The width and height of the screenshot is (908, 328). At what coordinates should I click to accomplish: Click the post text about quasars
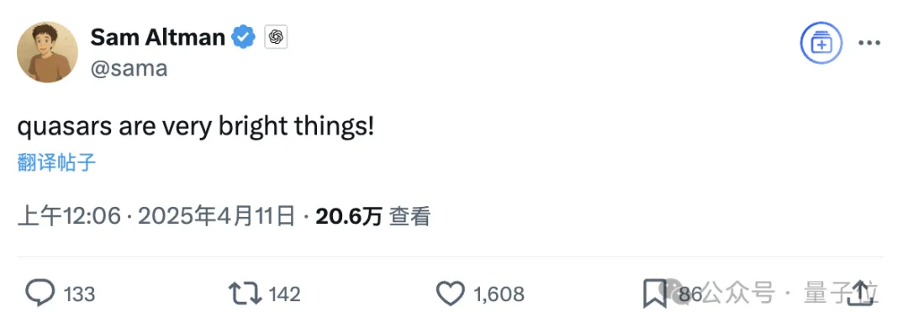(x=196, y=128)
